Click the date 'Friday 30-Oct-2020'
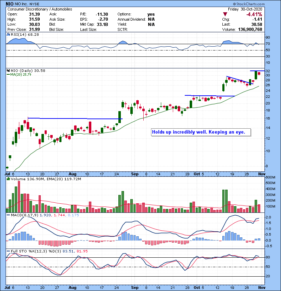 click(245, 9)
